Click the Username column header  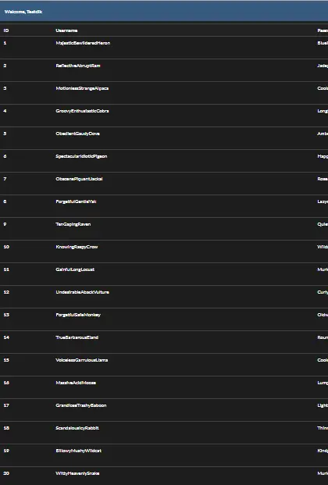coord(66,30)
